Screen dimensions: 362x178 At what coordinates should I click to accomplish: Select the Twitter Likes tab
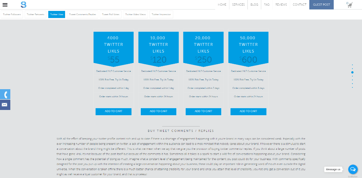57,14
